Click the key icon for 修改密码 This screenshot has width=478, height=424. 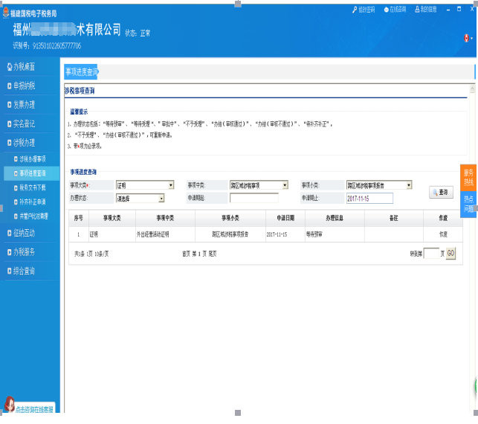click(x=355, y=10)
